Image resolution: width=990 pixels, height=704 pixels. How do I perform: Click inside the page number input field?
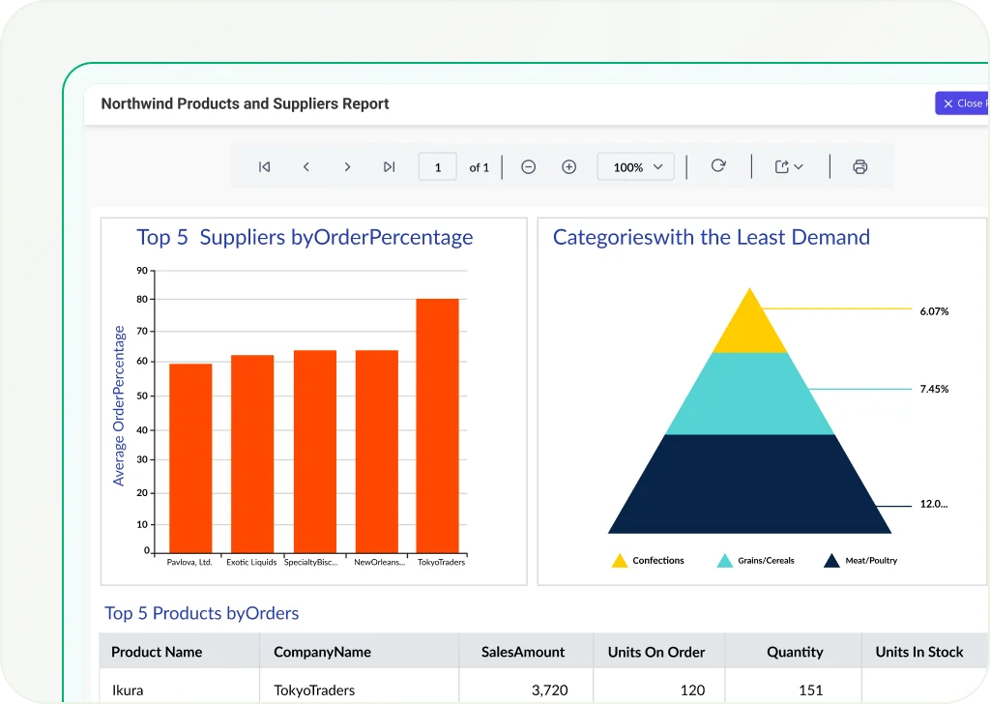(x=437, y=166)
